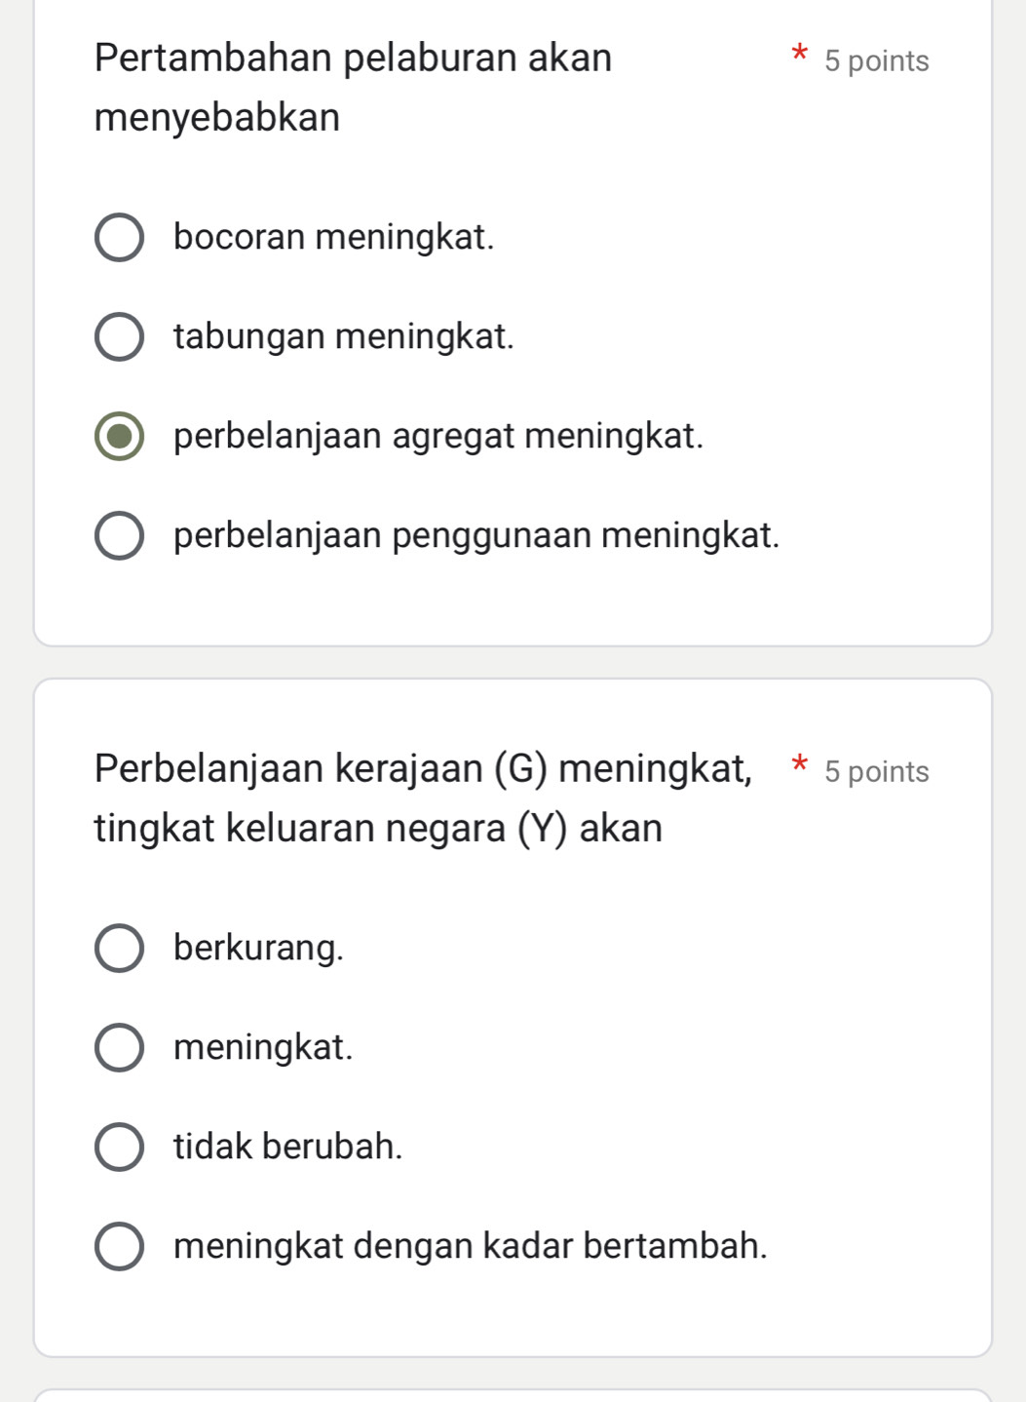Pick the radio button for 'perbelanjaan penggunaan meningkat'
The image size is (1026, 1402).
(119, 536)
